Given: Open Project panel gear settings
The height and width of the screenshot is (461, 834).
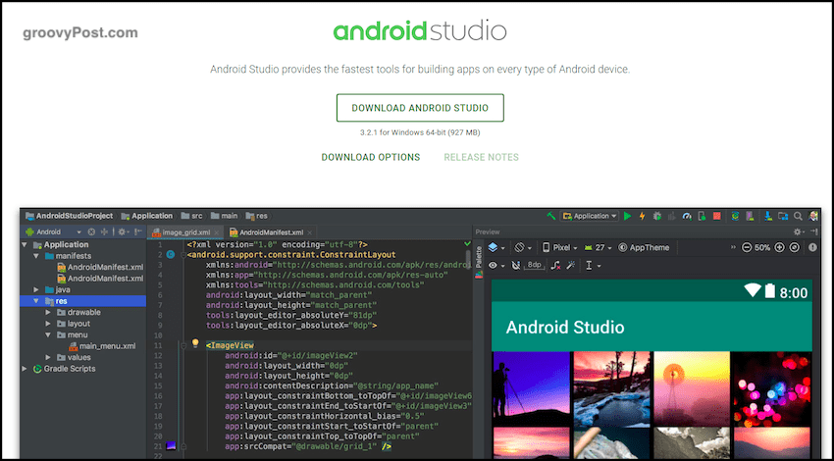Looking at the screenshot, I should pyautogui.click(x=124, y=231).
